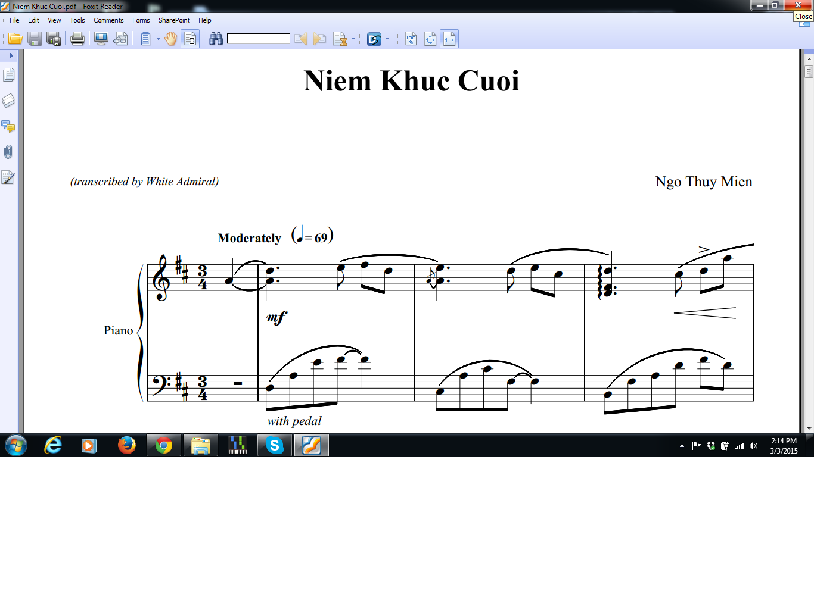The height and width of the screenshot is (616, 814).
Task: Click the scrollbar up arrow
Action: pyautogui.click(x=809, y=59)
